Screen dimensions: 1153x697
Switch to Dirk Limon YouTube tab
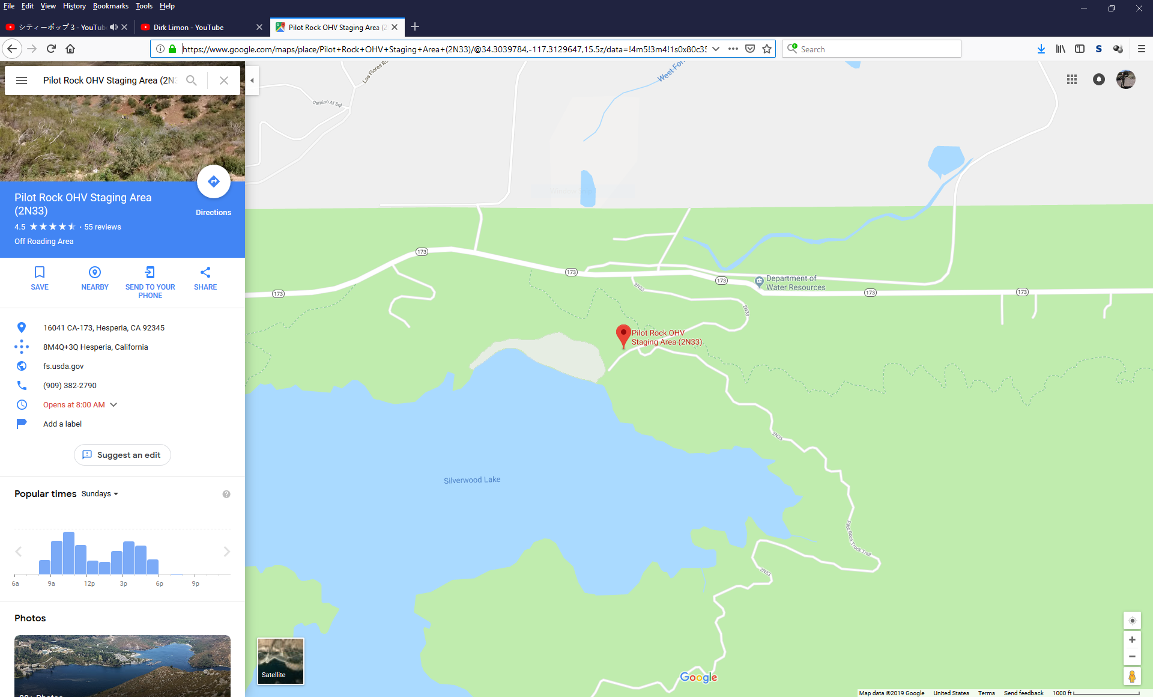point(189,27)
